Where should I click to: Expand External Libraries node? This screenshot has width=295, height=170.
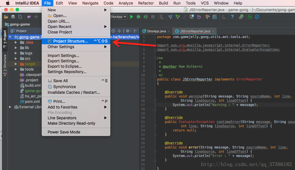point(10,107)
